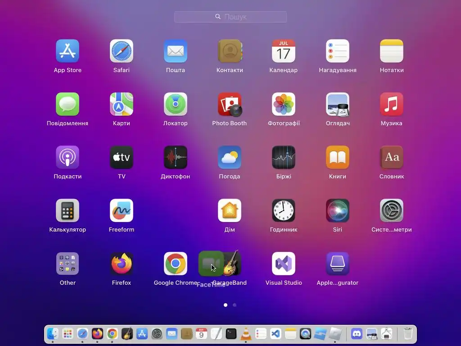Image resolution: width=461 pixels, height=346 pixels.
Task: Open the Нотатки app in Launchpad
Action: pos(392,51)
